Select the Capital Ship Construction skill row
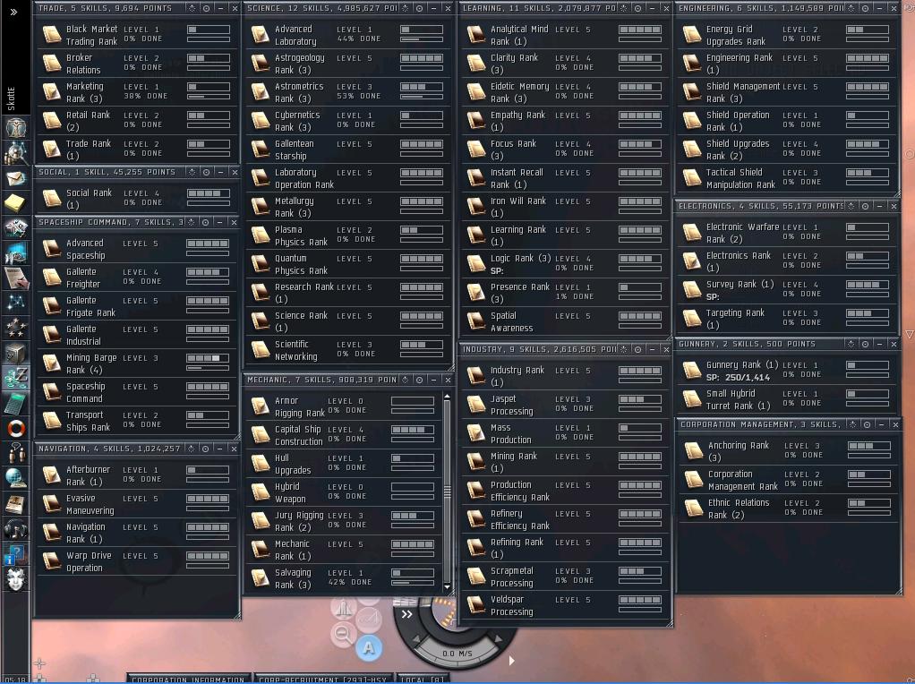 [x=343, y=435]
